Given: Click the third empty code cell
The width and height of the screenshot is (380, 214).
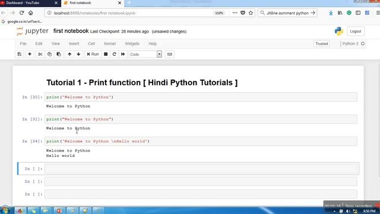Looking at the screenshot, I should [201, 194].
